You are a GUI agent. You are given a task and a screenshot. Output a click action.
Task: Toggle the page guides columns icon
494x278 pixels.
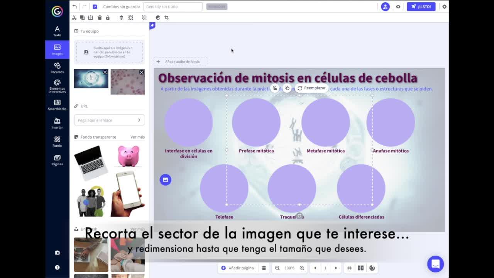point(361,268)
